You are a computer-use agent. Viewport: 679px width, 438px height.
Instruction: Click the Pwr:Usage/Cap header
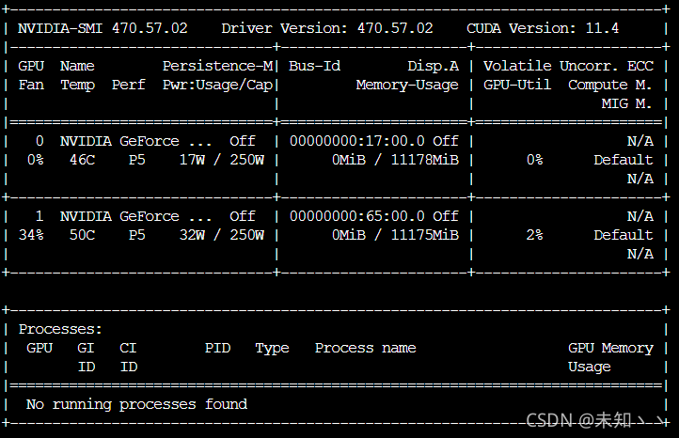click(x=218, y=85)
